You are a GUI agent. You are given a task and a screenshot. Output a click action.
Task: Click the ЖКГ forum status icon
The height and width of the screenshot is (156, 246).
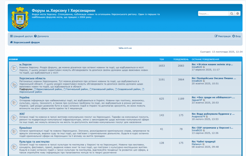tap(14, 118)
